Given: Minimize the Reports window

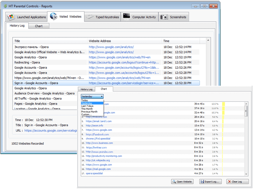Looking at the screenshot, I should [x=195, y=6].
